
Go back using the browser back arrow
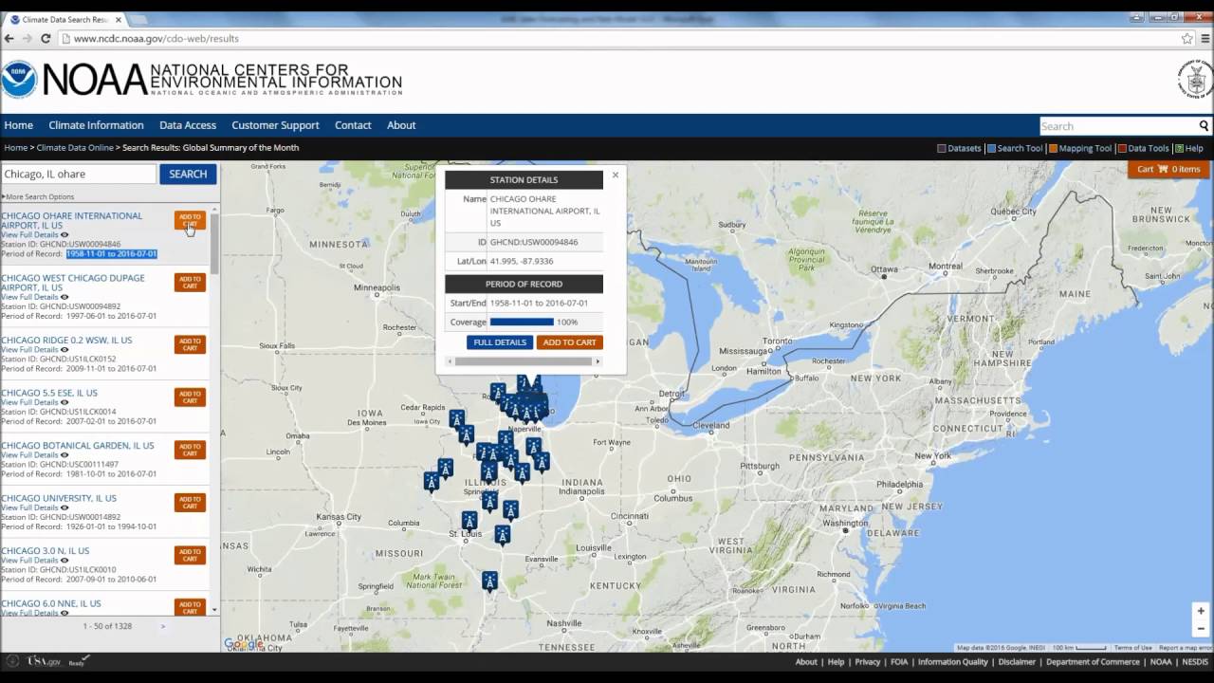(x=9, y=38)
